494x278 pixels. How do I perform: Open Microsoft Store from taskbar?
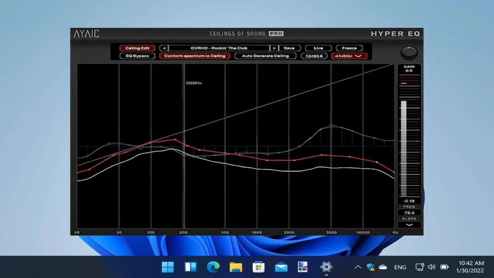258,267
